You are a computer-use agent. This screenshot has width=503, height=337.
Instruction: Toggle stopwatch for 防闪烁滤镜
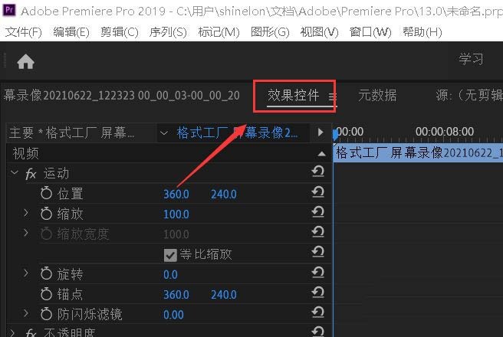pyautogui.click(x=46, y=314)
